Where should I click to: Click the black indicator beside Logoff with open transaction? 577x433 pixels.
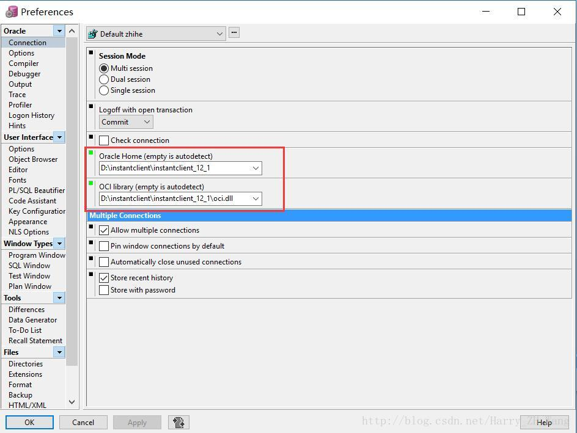pyautogui.click(x=91, y=106)
